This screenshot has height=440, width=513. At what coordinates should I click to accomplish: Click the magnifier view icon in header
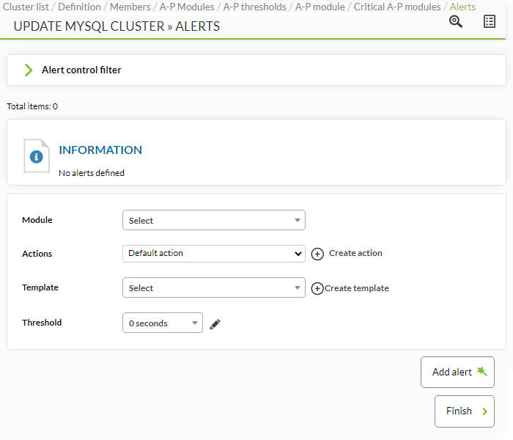pos(455,21)
